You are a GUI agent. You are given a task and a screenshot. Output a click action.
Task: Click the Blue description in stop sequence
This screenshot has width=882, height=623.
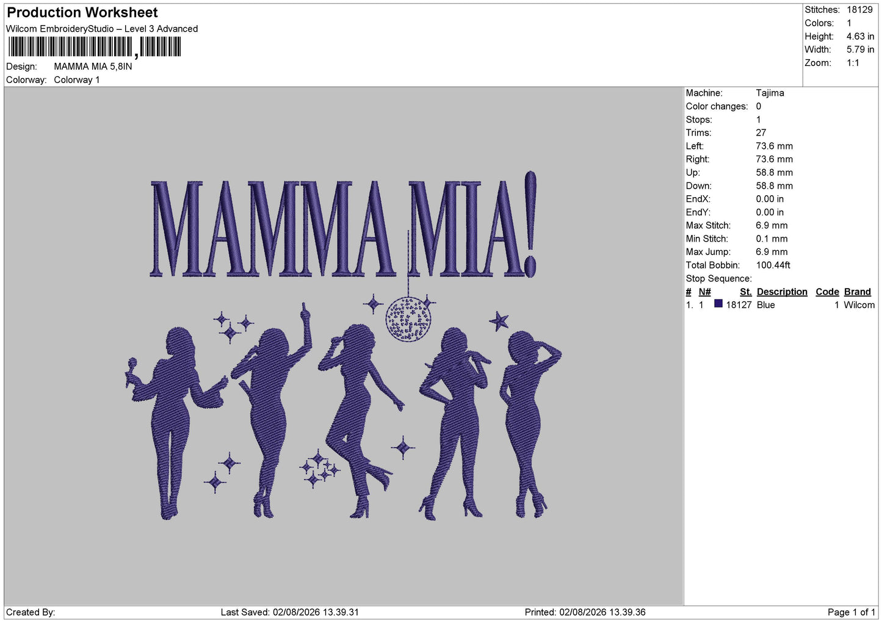(766, 305)
